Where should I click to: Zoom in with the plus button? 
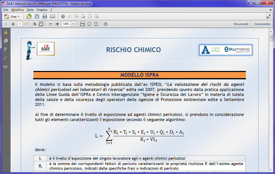(57, 24)
